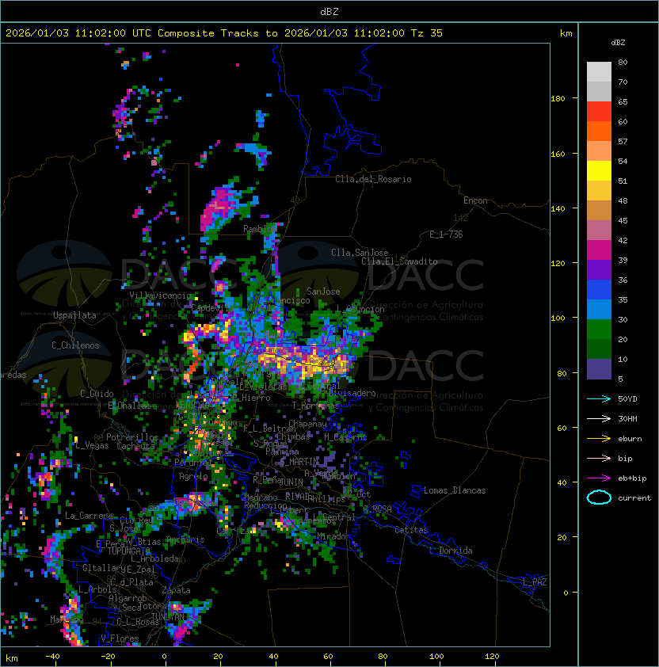
Task: Click the 'F_L_Beltran' map label
Action: 269,428
